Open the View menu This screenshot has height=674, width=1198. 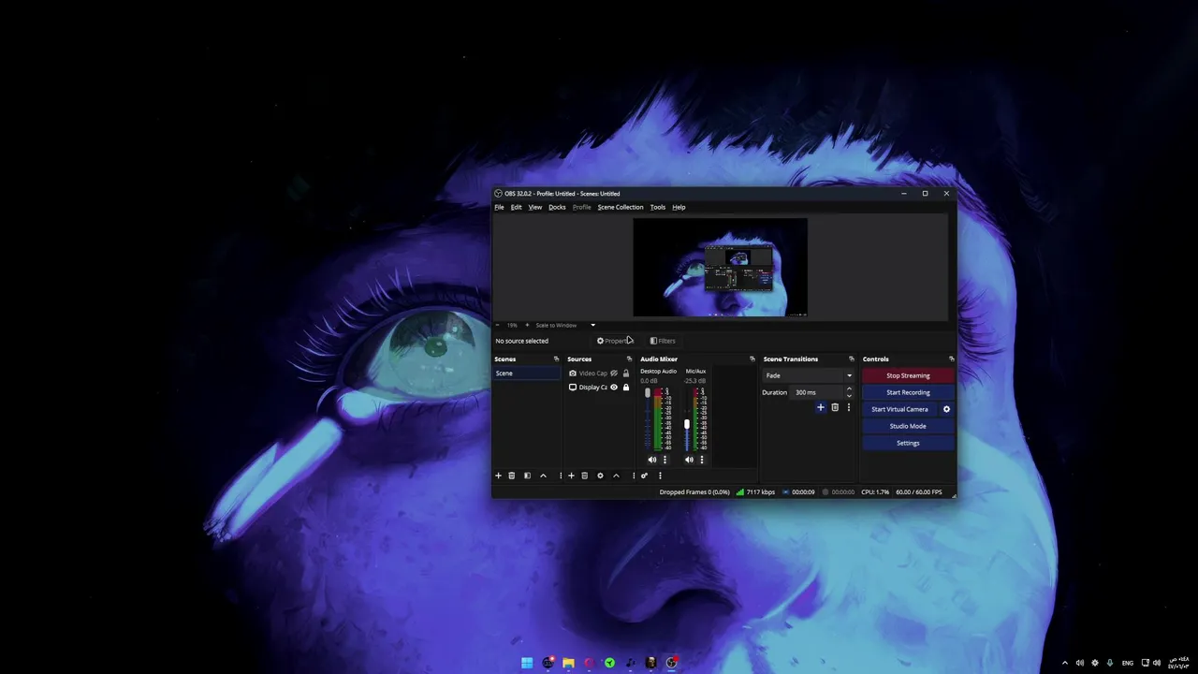(x=535, y=207)
